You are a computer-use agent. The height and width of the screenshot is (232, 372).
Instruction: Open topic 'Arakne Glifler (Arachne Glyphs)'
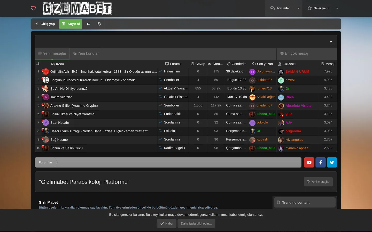click(74, 106)
